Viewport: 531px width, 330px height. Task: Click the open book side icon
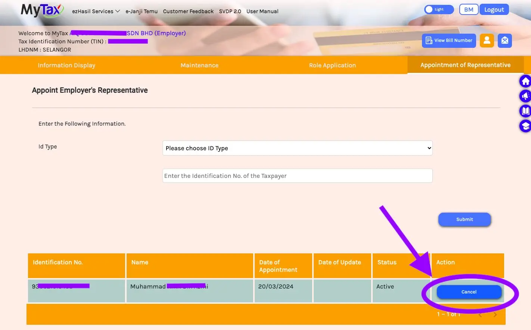coord(525,111)
